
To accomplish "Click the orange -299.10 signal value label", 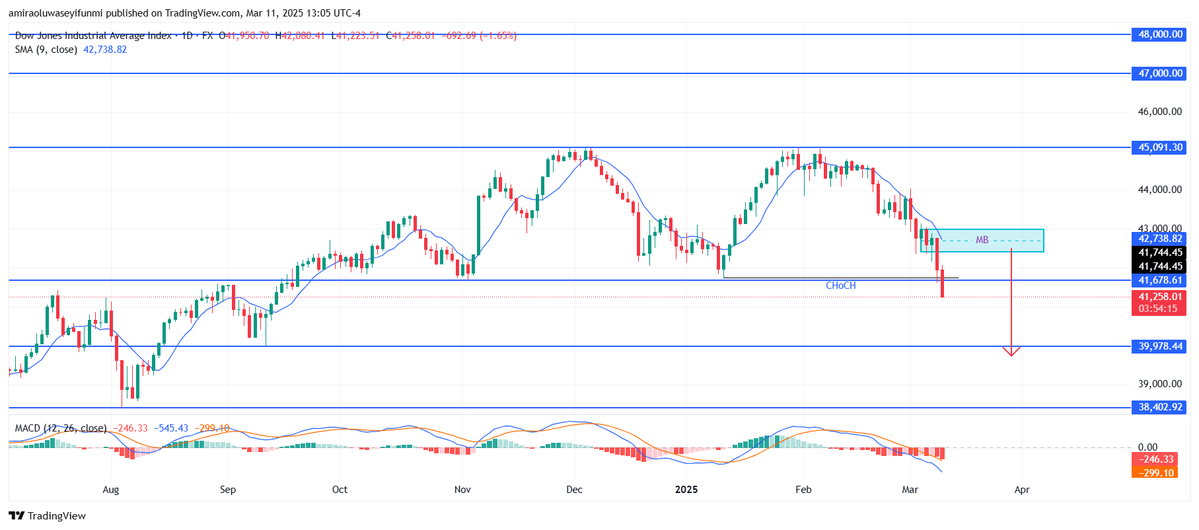I will [1155, 473].
